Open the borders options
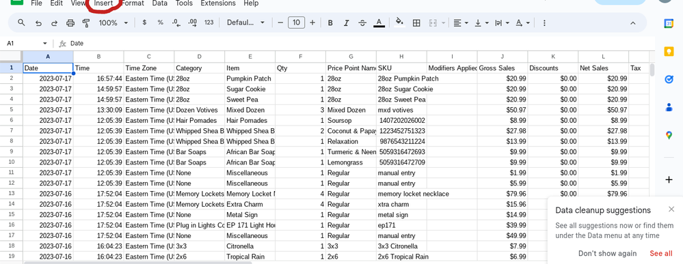Image resolution: width=683 pixels, height=264 pixels. pos(416,23)
